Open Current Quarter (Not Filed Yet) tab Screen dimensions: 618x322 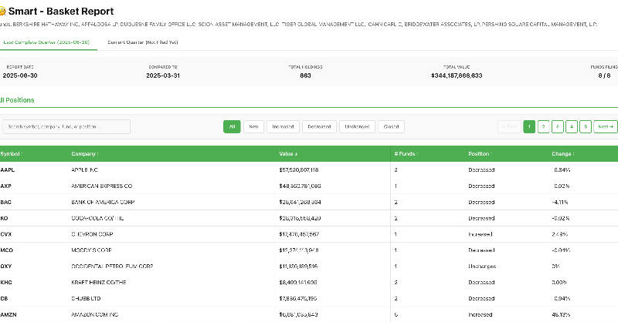(143, 42)
